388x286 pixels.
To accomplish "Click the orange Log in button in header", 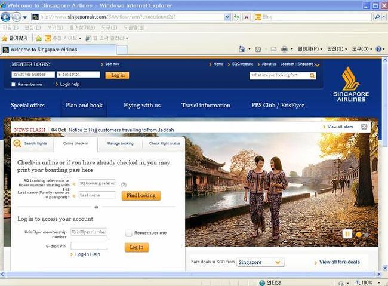I will click(117, 75).
